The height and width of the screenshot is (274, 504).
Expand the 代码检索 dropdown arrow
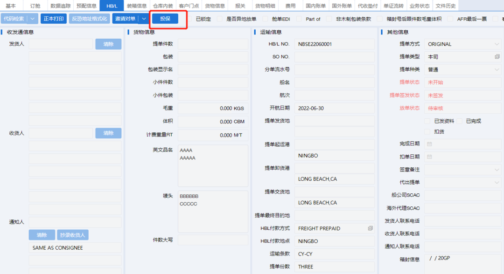click(33, 19)
